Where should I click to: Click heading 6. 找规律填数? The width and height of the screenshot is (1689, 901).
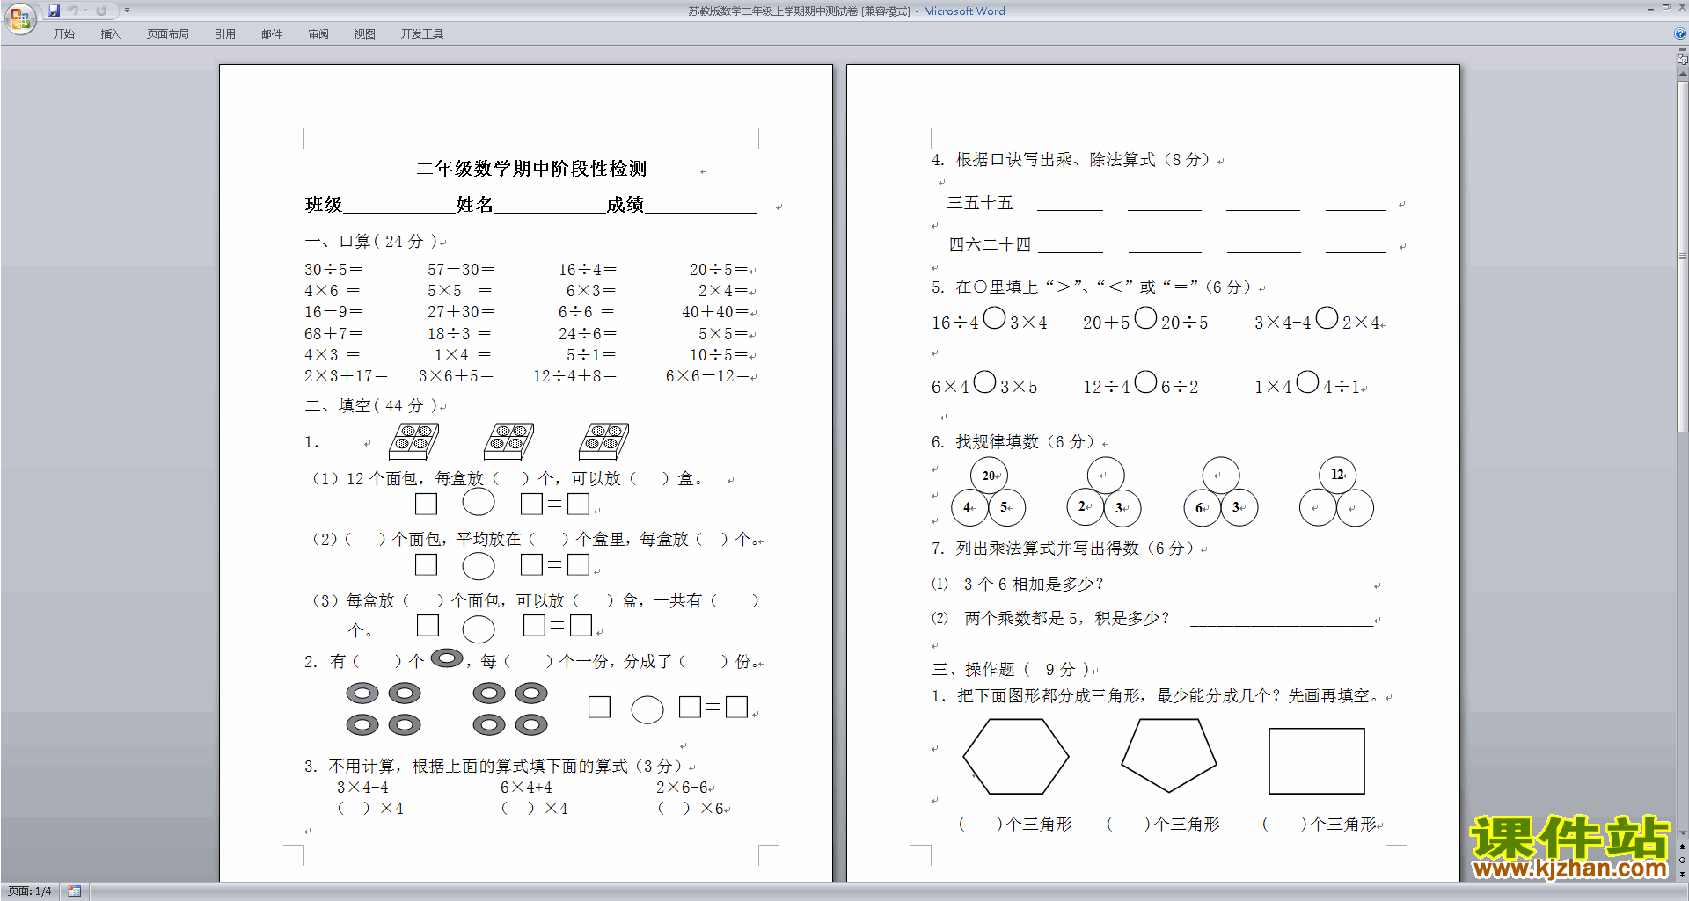(x=1013, y=442)
